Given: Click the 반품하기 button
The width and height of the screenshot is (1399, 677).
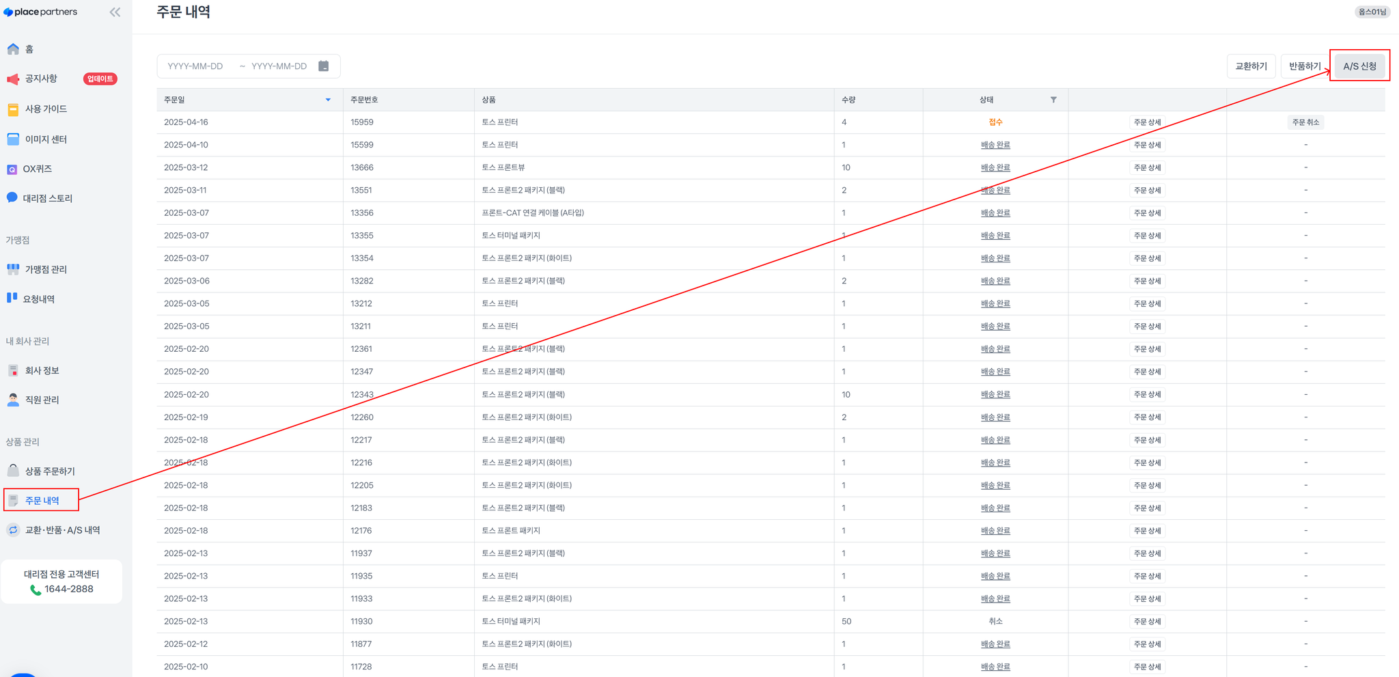Looking at the screenshot, I should point(1305,66).
